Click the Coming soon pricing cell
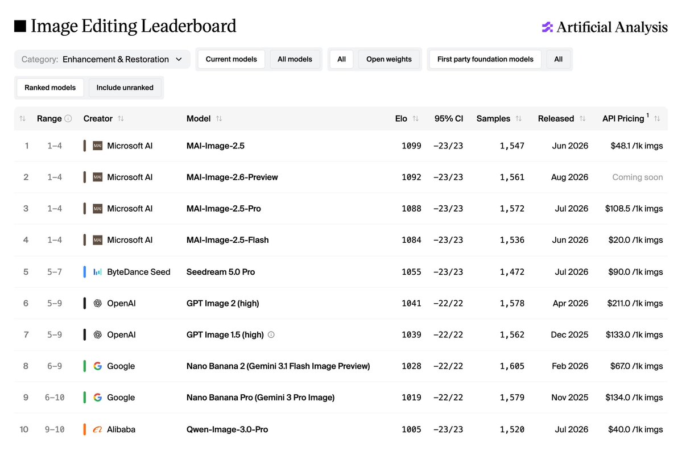 [x=637, y=177]
